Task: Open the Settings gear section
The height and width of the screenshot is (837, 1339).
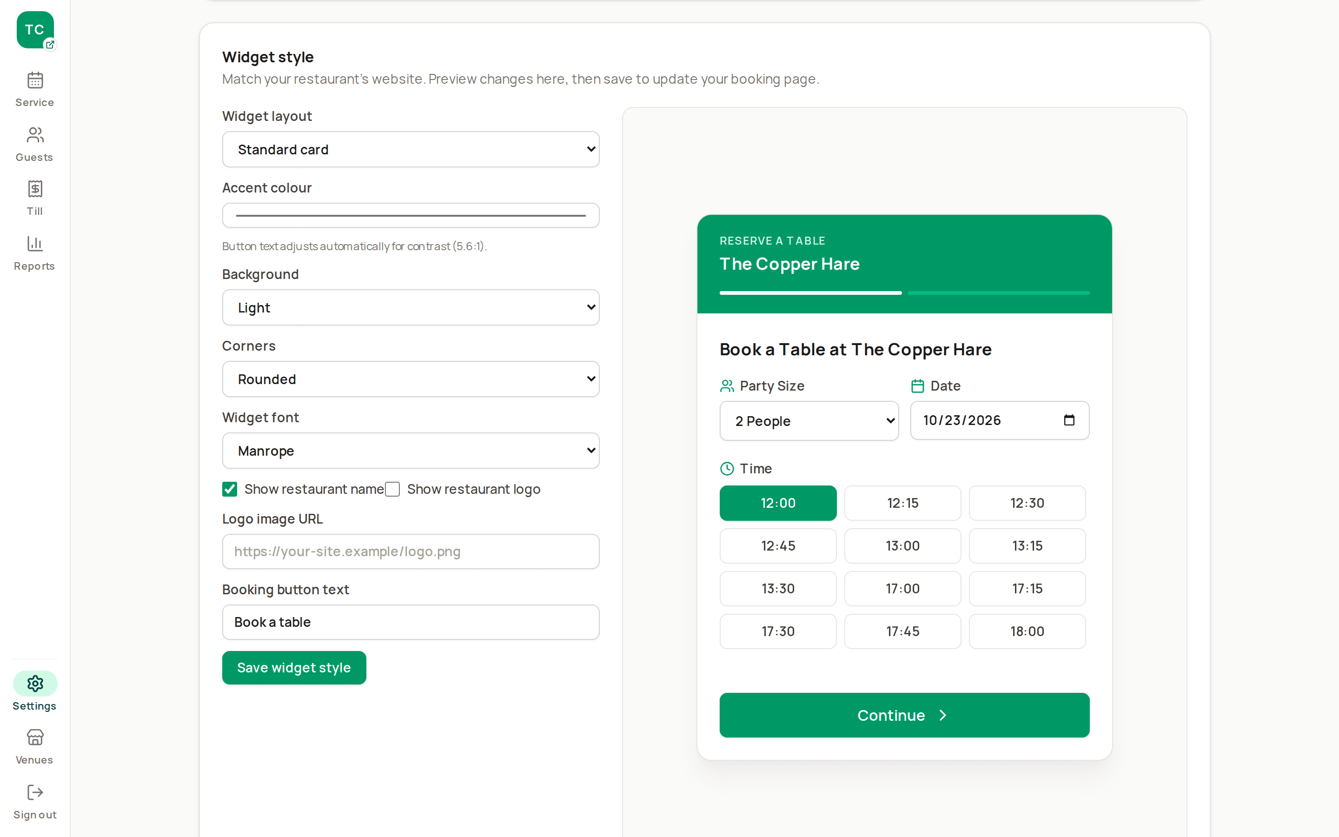Action: (x=35, y=692)
